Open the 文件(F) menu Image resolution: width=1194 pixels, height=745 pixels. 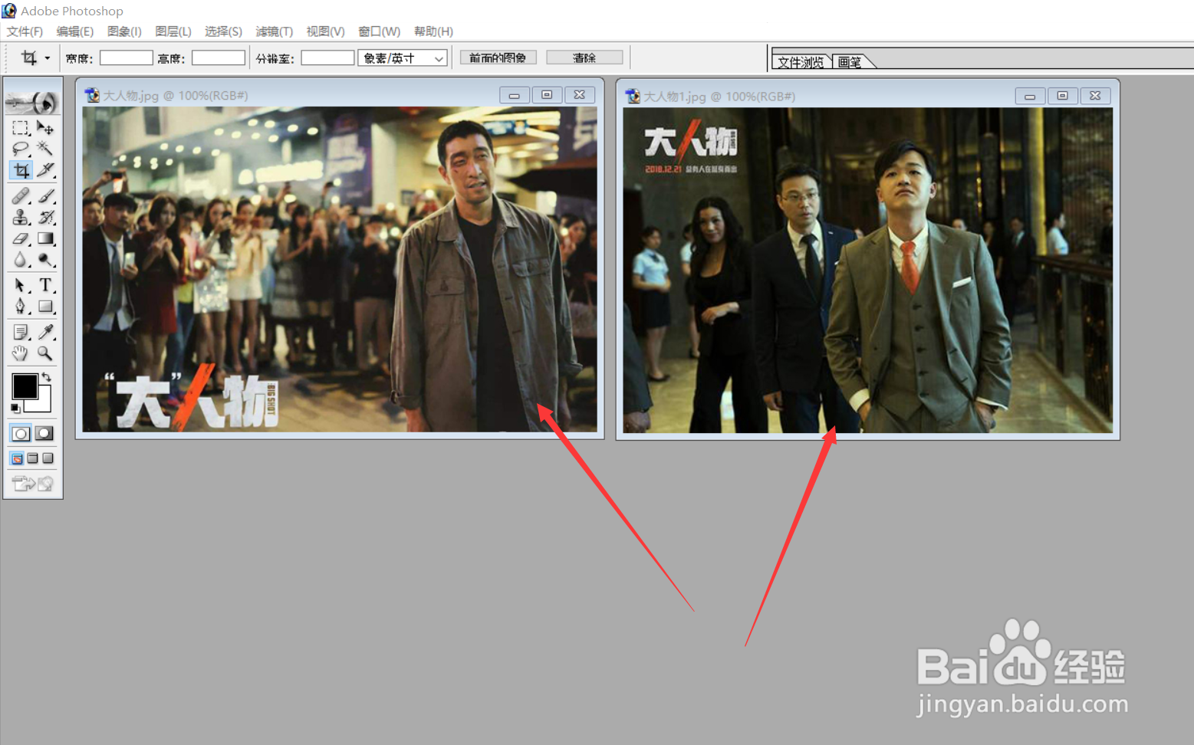tap(25, 31)
